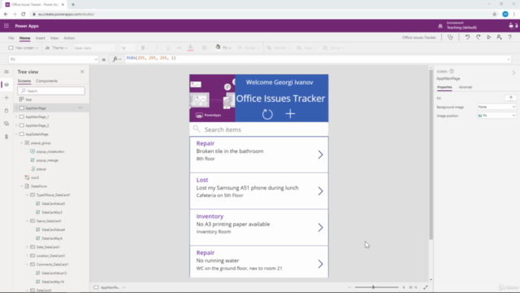Expand the formula bar chevron
Image resolution: width=520 pixels, height=293 pixels.
point(509,59)
